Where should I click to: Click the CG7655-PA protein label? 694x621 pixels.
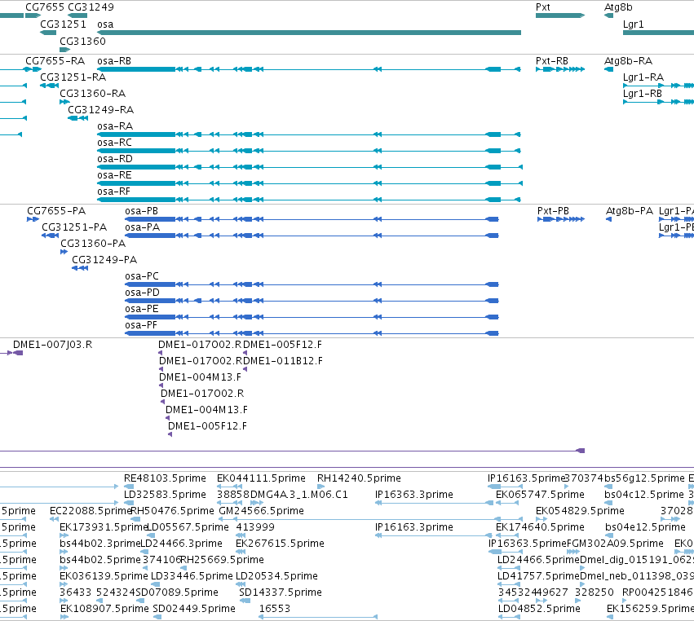(x=56, y=211)
